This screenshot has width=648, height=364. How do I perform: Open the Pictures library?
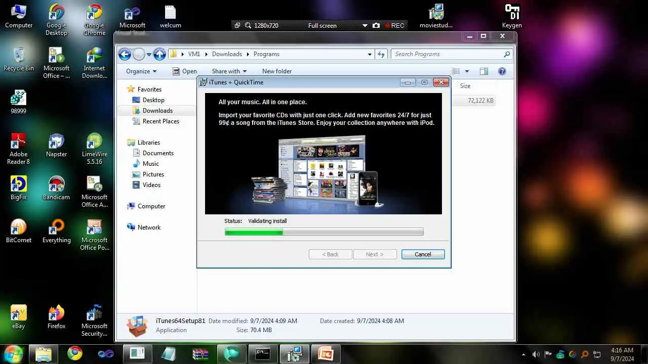148,174
